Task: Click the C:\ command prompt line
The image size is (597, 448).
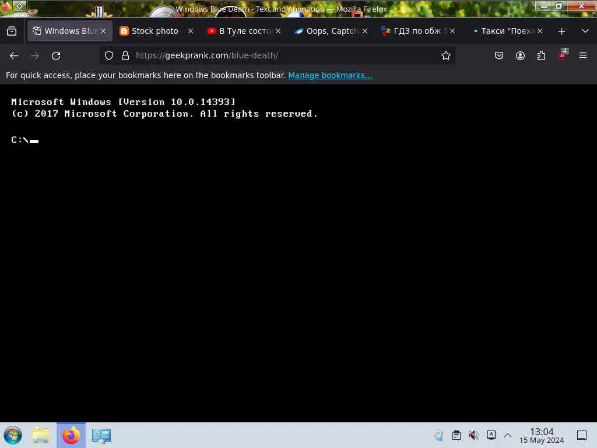Action: pos(24,140)
